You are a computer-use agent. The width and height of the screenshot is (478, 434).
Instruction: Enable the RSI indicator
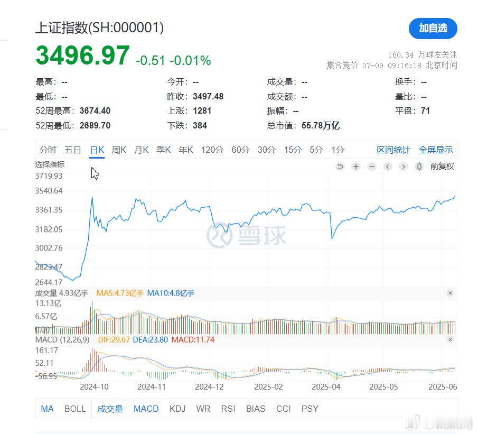pyautogui.click(x=228, y=409)
